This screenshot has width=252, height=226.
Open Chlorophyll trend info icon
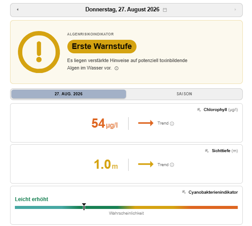(x=172, y=124)
